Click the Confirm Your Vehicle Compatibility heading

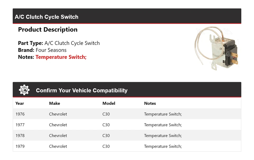pos(81,91)
